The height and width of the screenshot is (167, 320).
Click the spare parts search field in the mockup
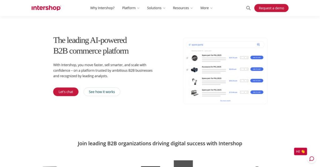click(x=225, y=44)
